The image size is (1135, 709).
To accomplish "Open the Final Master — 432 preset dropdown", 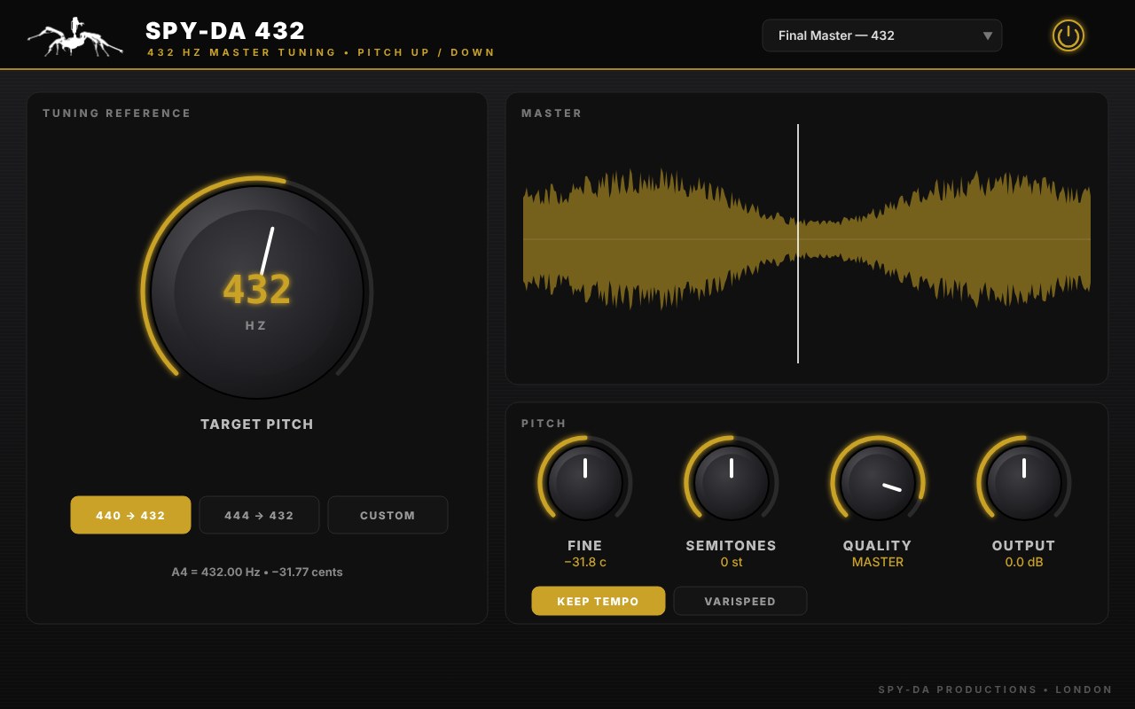I will [x=882, y=35].
